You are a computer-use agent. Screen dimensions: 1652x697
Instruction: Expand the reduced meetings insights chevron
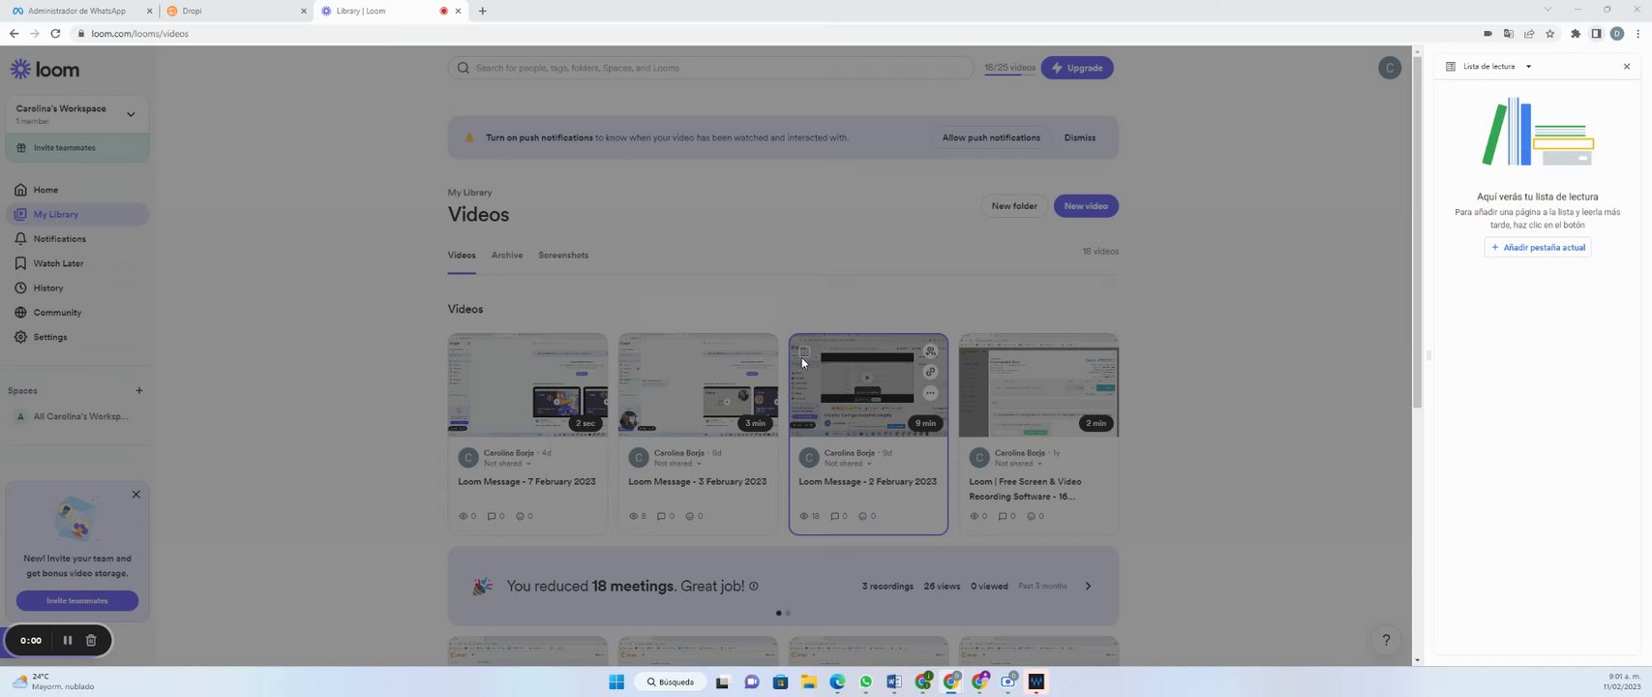pyautogui.click(x=1088, y=586)
